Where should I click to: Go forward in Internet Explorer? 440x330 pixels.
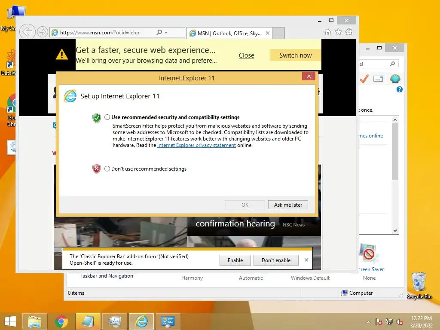click(x=43, y=32)
